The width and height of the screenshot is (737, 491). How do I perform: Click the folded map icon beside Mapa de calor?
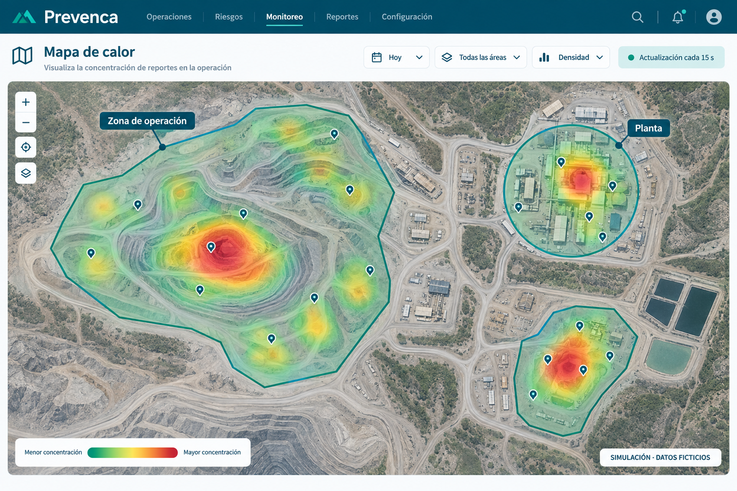pyautogui.click(x=22, y=56)
